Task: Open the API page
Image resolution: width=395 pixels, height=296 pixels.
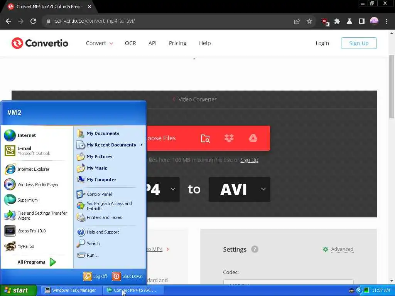Action: pyautogui.click(x=152, y=43)
